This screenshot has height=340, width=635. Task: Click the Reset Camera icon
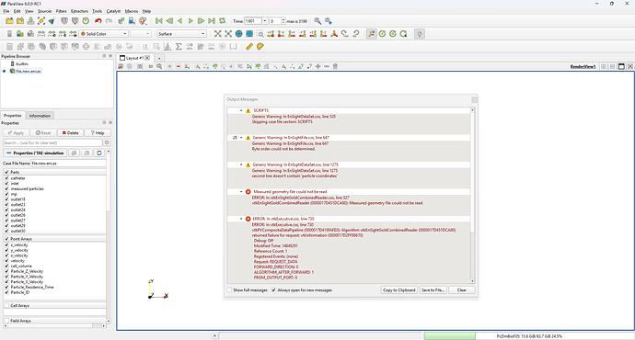coord(218,34)
